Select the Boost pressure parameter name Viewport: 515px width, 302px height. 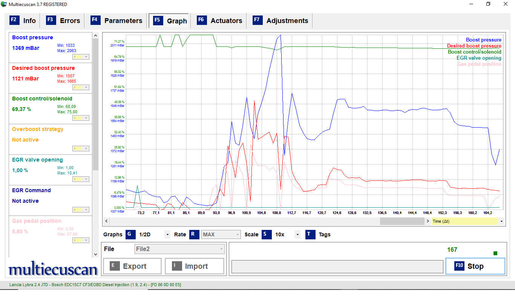coord(32,37)
